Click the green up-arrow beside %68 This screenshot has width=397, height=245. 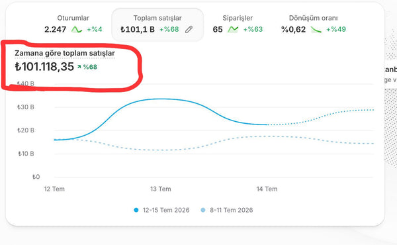click(x=79, y=67)
